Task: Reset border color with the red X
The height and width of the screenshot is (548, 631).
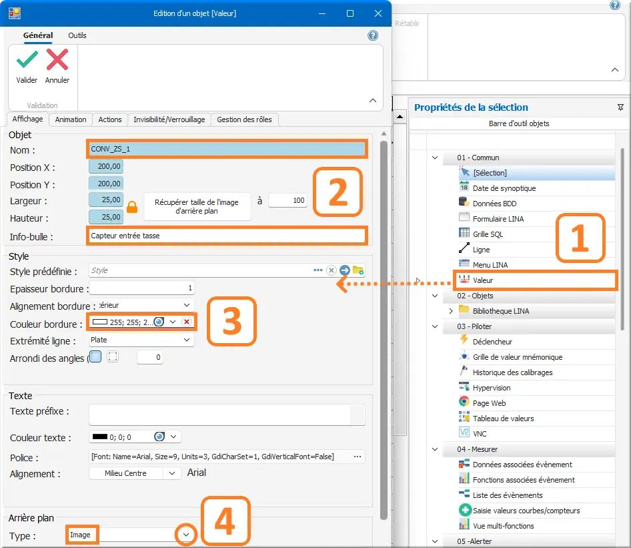Action: 187,322
